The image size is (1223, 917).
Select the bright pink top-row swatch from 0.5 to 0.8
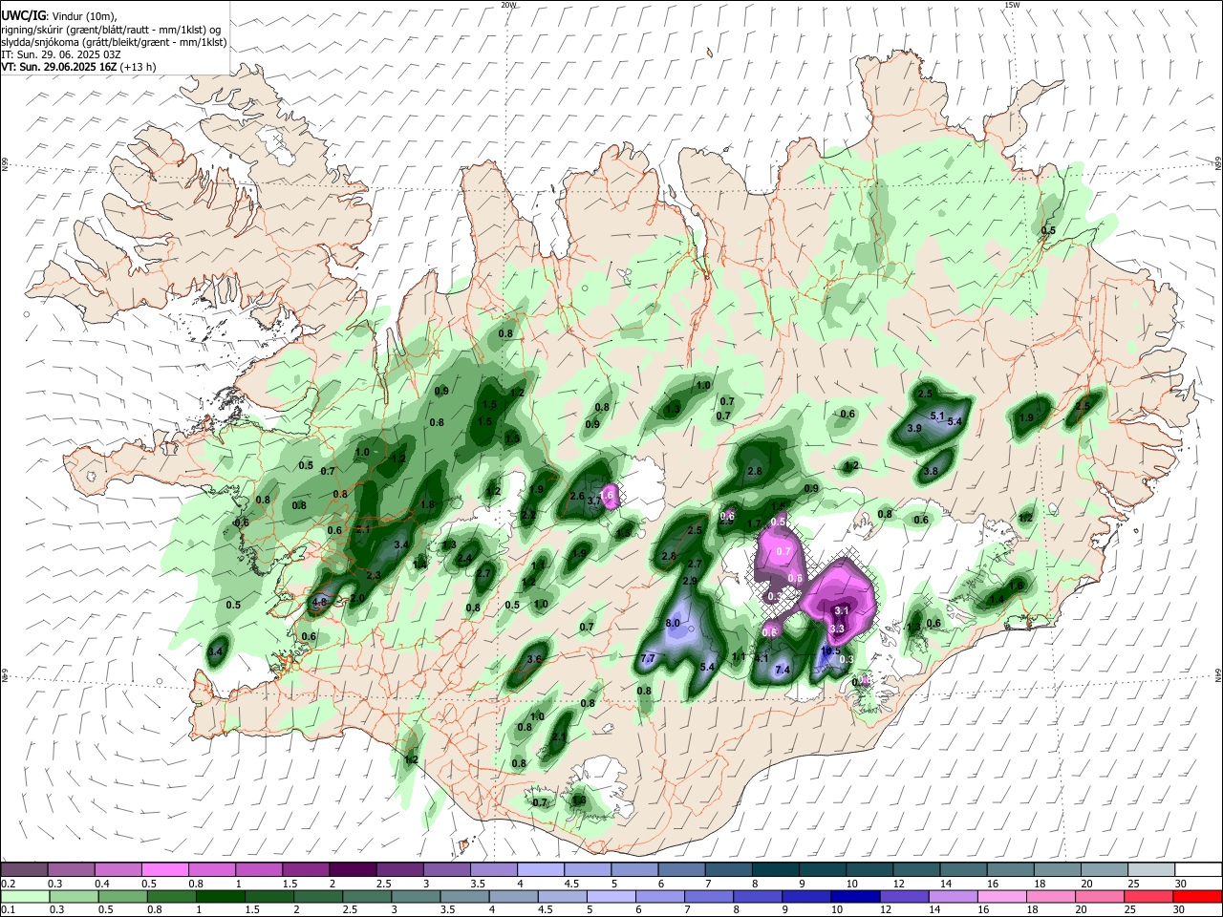click(x=164, y=869)
